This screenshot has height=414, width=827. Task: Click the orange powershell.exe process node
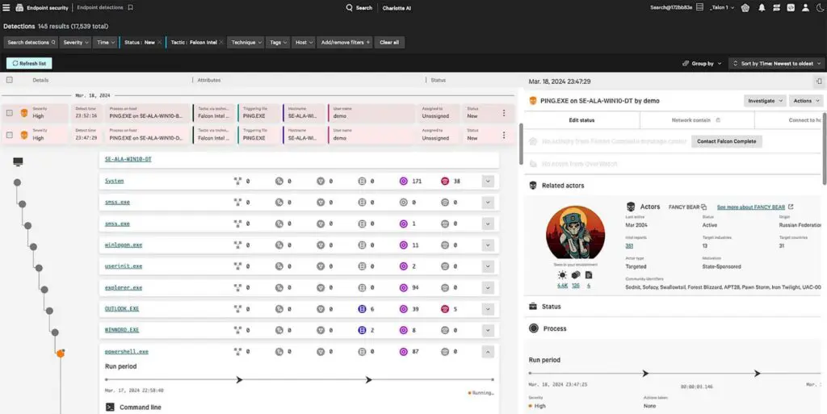point(60,353)
